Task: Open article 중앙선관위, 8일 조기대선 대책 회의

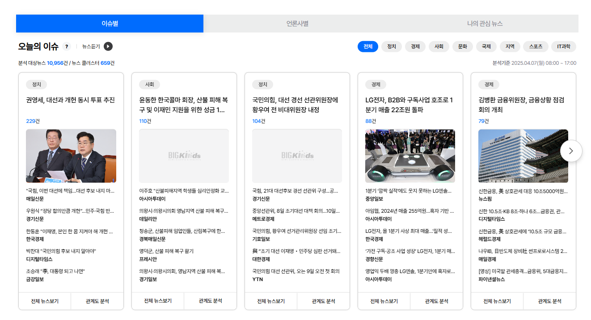Action: pyautogui.click(x=296, y=211)
